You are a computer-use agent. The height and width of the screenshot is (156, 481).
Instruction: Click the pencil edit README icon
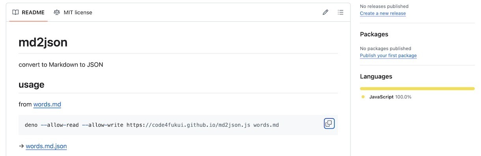point(325,12)
